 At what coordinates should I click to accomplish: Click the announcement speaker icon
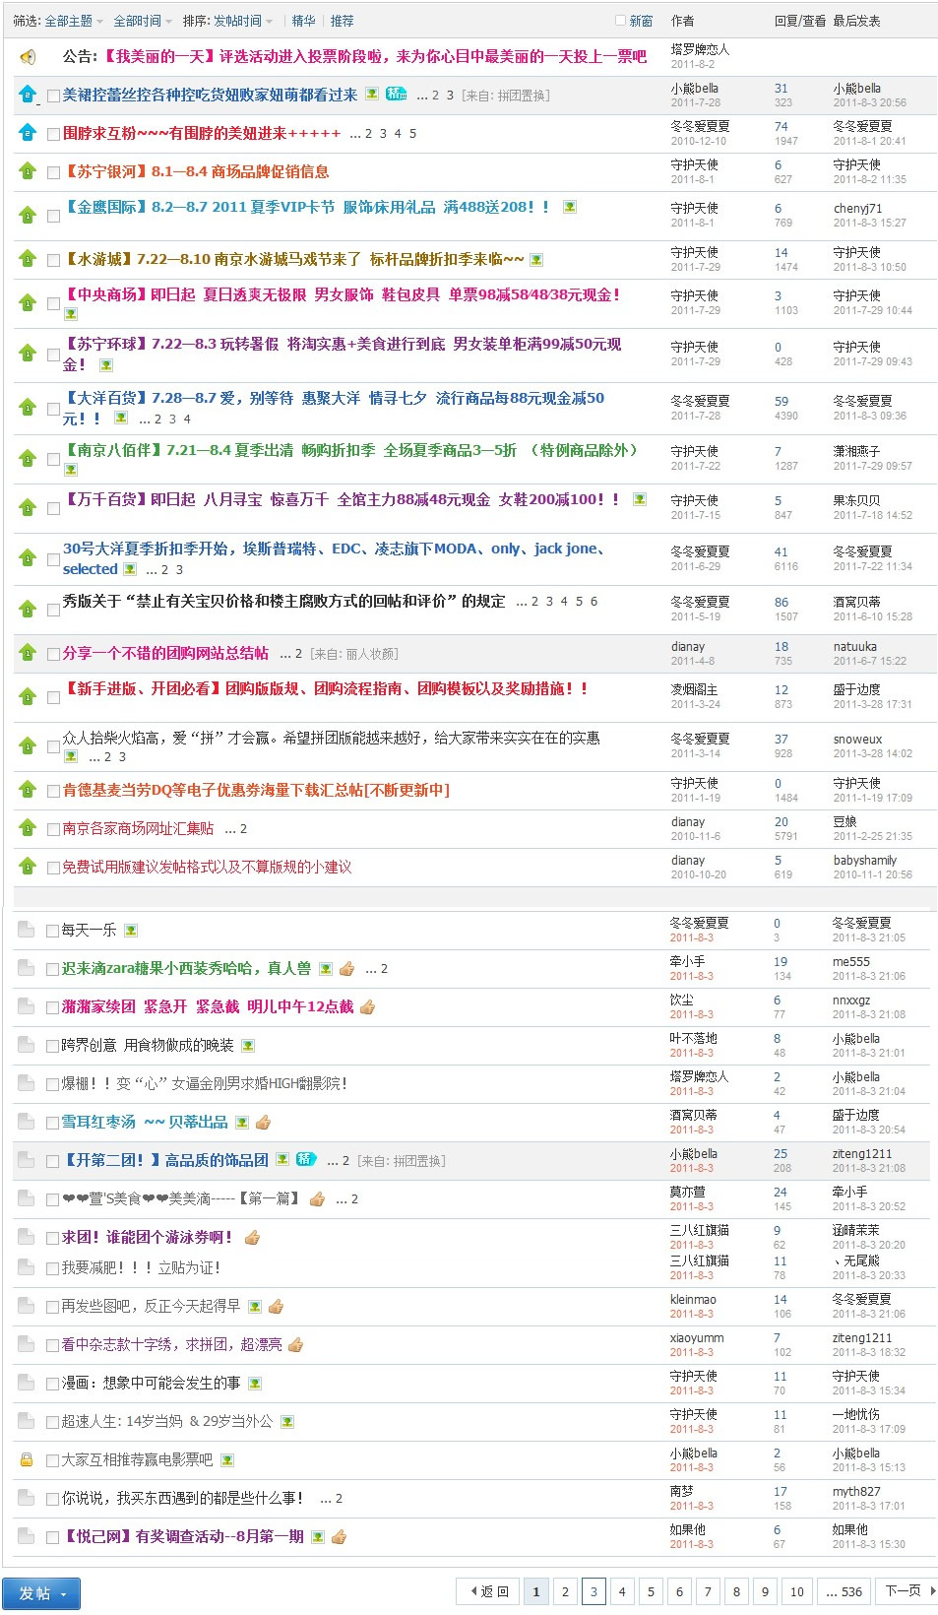[x=28, y=57]
